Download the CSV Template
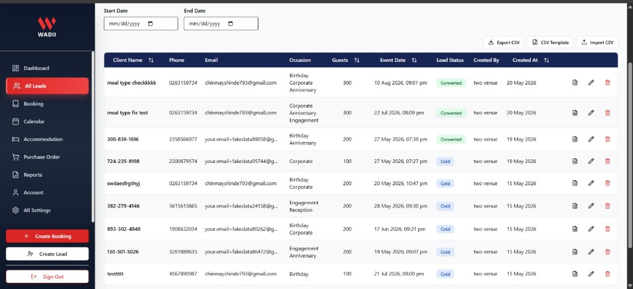 point(550,43)
